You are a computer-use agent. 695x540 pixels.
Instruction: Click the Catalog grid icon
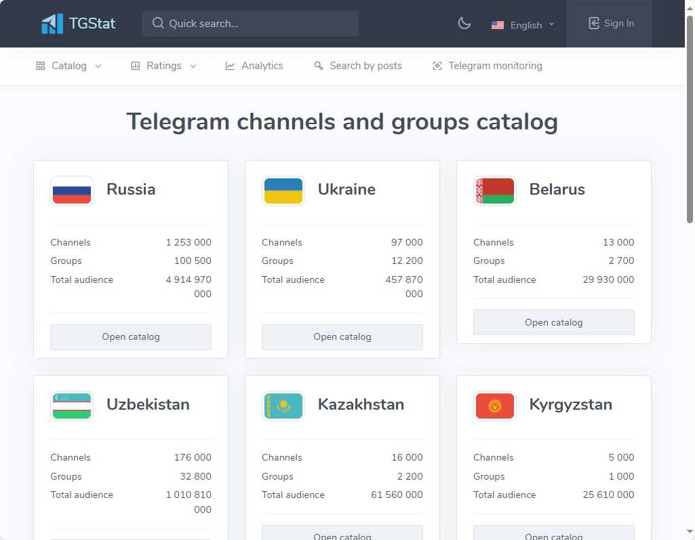[x=40, y=66]
